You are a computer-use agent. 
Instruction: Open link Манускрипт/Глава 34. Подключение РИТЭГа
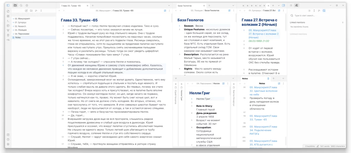(264, 132)
